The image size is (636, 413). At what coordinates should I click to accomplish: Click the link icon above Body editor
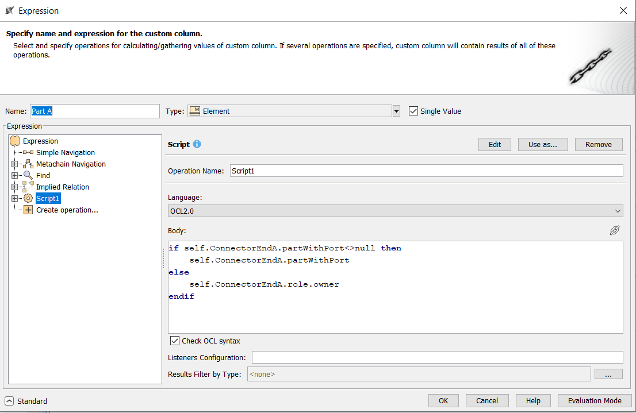coord(615,230)
